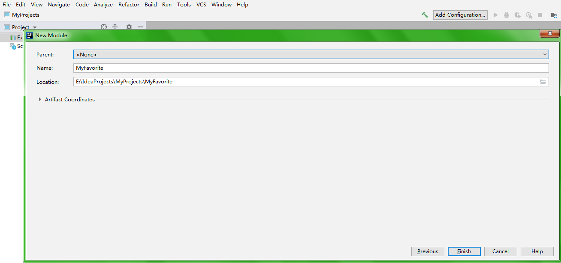Open the View menu
Viewport: 561px width, 263px height.
[36, 5]
